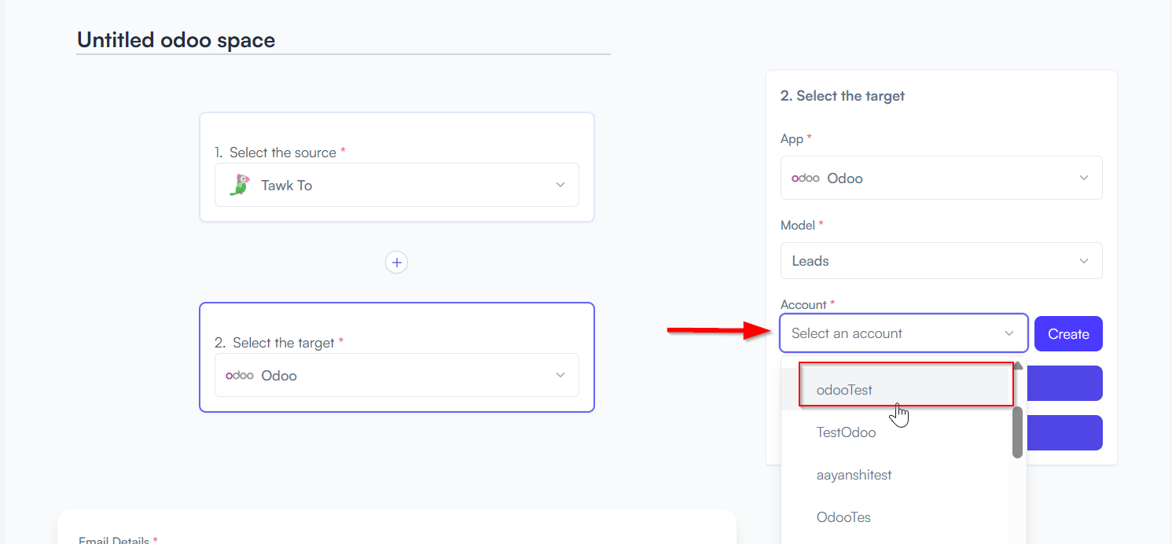
Task: Choose aayanshitest from account list
Action: 895,475
